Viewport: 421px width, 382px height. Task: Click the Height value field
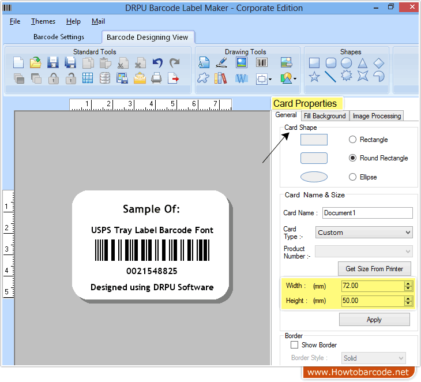pyautogui.click(x=373, y=301)
